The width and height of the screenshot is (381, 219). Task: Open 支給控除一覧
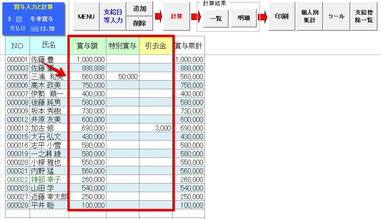click(364, 17)
